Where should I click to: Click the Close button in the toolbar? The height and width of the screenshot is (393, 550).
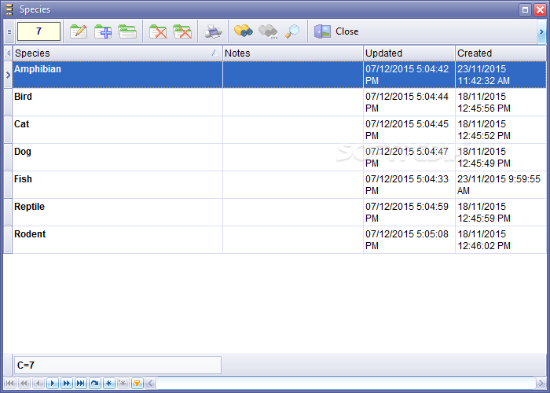[336, 31]
